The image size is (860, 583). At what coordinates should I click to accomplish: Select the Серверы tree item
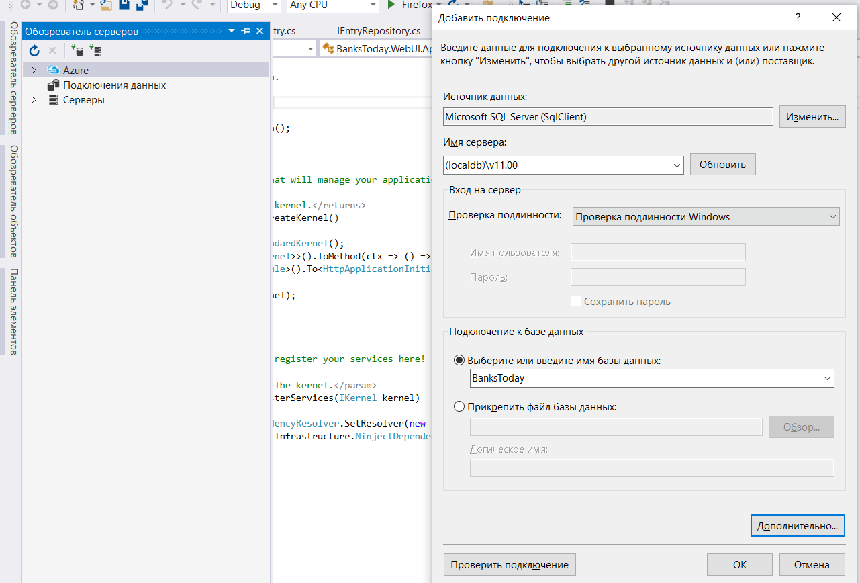[x=84, y=100]
